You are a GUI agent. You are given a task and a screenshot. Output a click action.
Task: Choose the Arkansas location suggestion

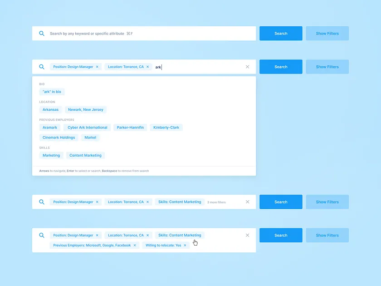click(50, 109)
